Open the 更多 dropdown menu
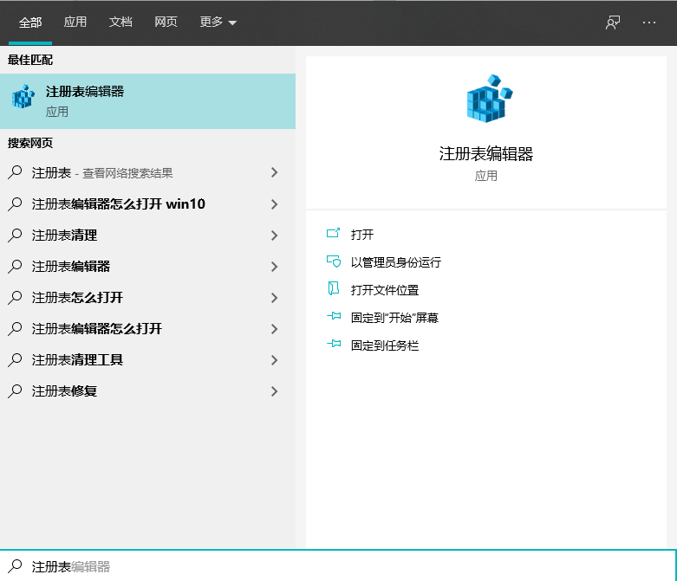Image resolution: width=677 pixels, height=581 pixels. click(x=218, y=22)
